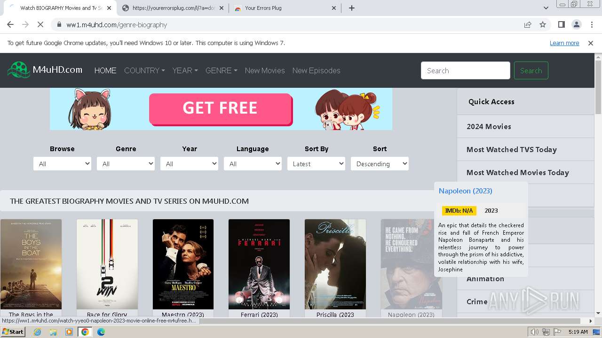Share page using share icon
The height and width of the screenshot is (338, 602).
pyautogui.click(x=528, y=24)
